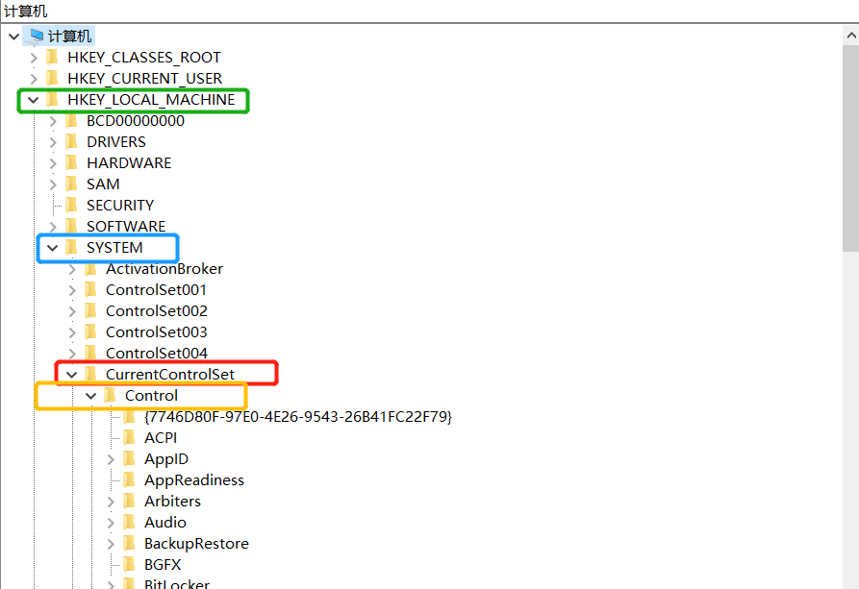Click the HKEY_CLASSES_ROOT folder icon
This screenshot has width=859, height=589.
(53, 58)
